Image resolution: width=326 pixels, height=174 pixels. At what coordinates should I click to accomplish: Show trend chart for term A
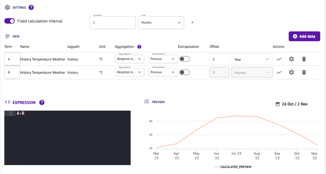point(279,59)
